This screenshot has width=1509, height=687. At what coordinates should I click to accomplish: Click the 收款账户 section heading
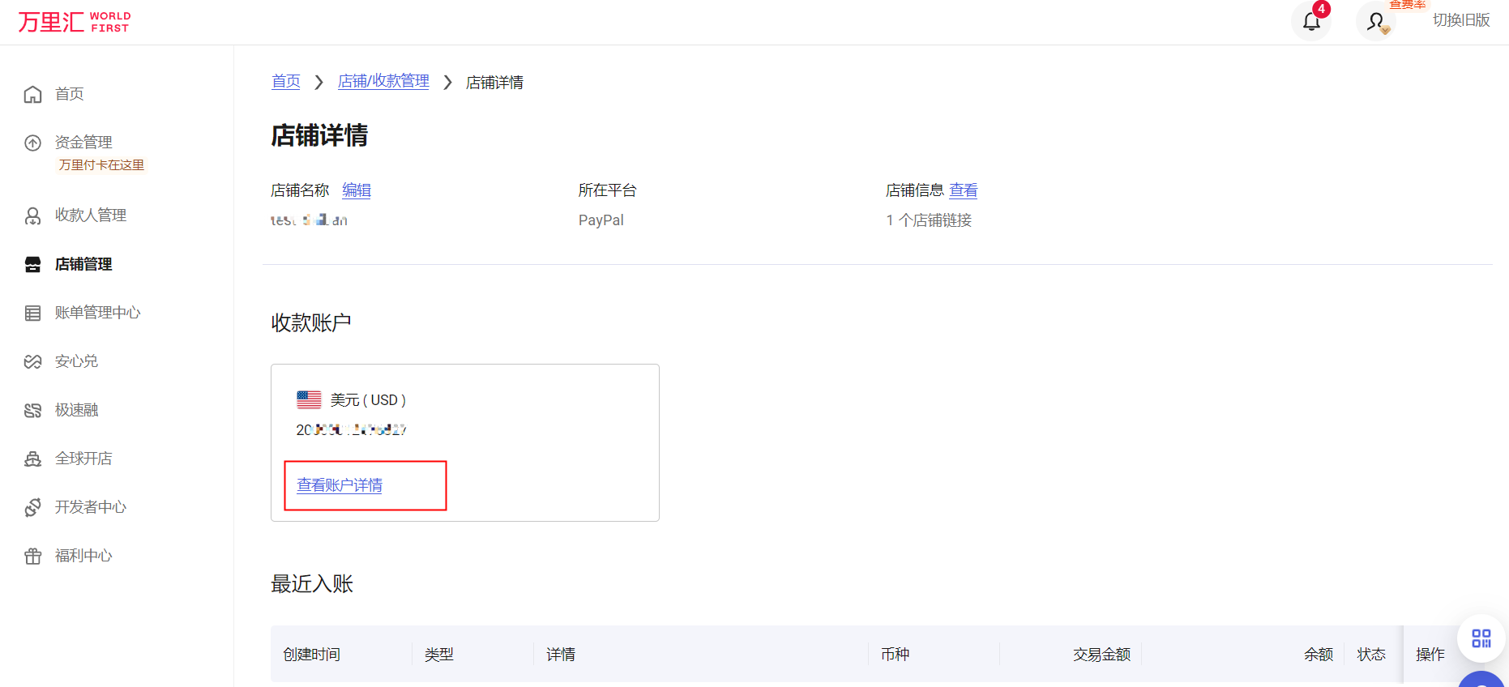(311, 322)
